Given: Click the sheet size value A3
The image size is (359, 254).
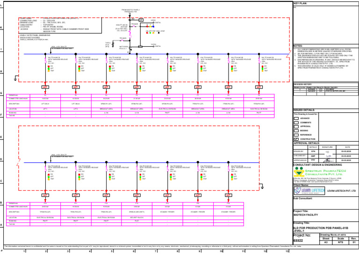Looking at the screenshot, I should click(x=326, y=242).
